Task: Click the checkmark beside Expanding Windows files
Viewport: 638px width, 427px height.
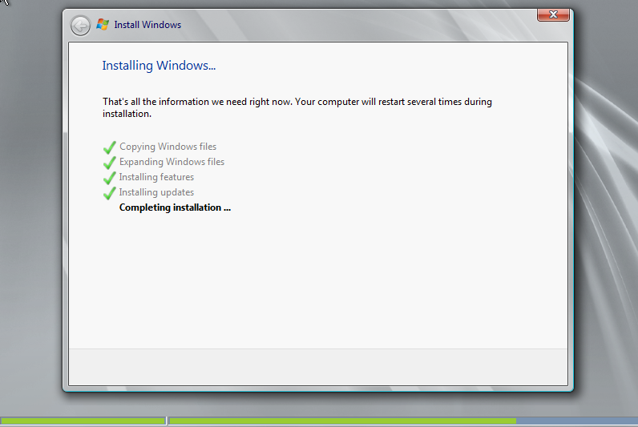Action: (110, 163)
